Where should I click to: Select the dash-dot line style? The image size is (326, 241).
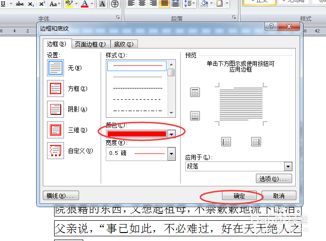137,111
